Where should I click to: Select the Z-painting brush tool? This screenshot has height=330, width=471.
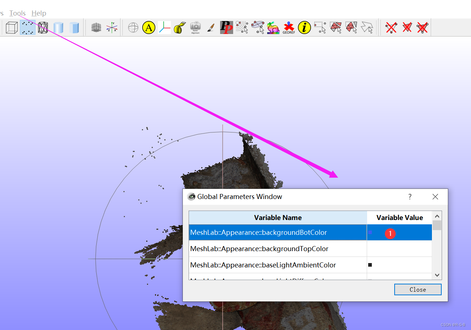(x=211, y=27)
